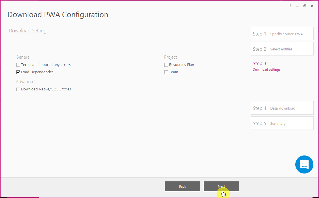Viewport: 319px width, 198px height.
Task: Tick Download Native/OOB Entities checkbox
Action: (x=18, y=90)
